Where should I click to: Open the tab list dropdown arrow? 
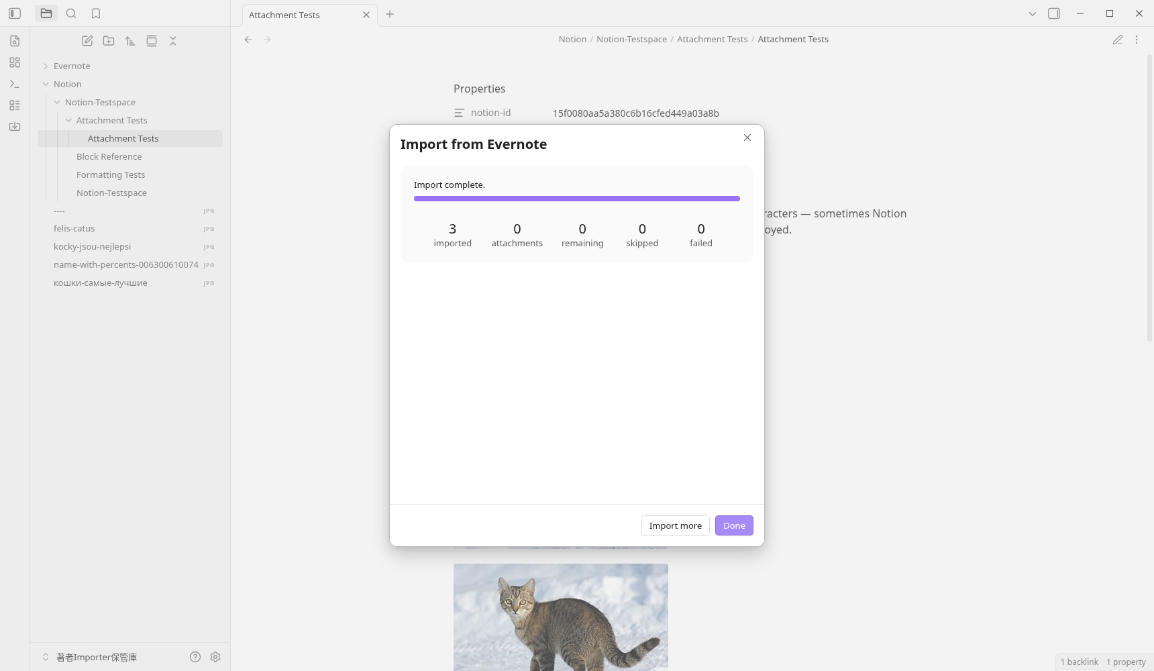[1033, 13]
